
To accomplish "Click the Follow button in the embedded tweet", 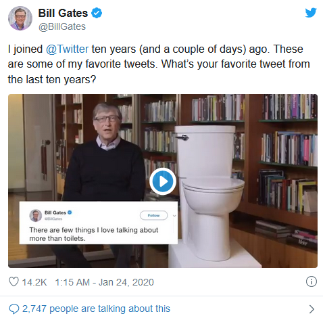I will tap(154, 215).
